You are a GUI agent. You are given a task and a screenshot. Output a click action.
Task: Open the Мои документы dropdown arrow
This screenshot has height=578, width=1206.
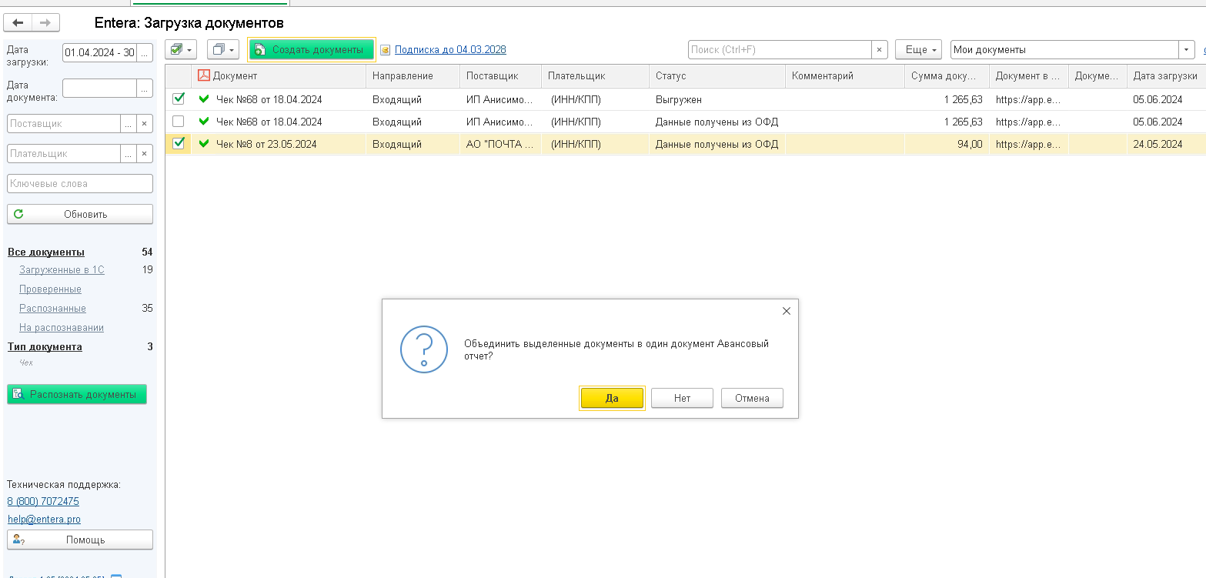1186,50
